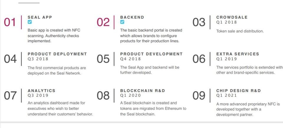Click the Product Development heading
This screenshot has height=128, width=283.
click(152, 54)
